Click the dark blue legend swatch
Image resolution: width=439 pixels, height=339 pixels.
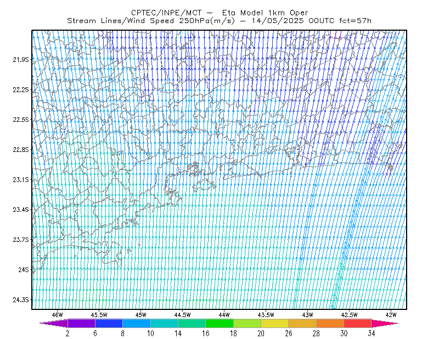click(109, 323)
